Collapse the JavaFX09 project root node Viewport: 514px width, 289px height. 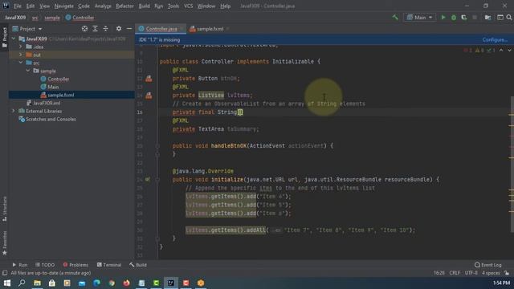[14, 39]
